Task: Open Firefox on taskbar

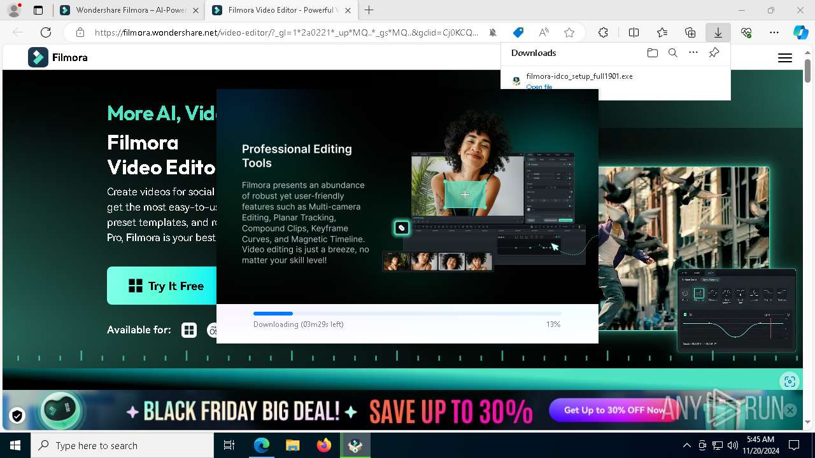Action: tap(323, 445)
